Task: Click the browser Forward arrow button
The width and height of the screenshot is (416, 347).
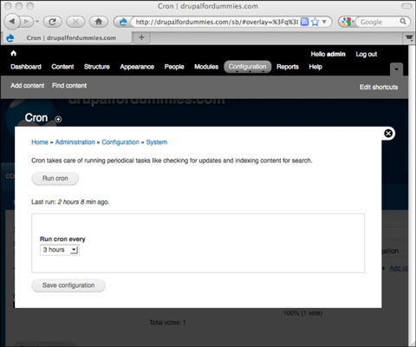Action: pyautogui.click(x=27, y=22)
